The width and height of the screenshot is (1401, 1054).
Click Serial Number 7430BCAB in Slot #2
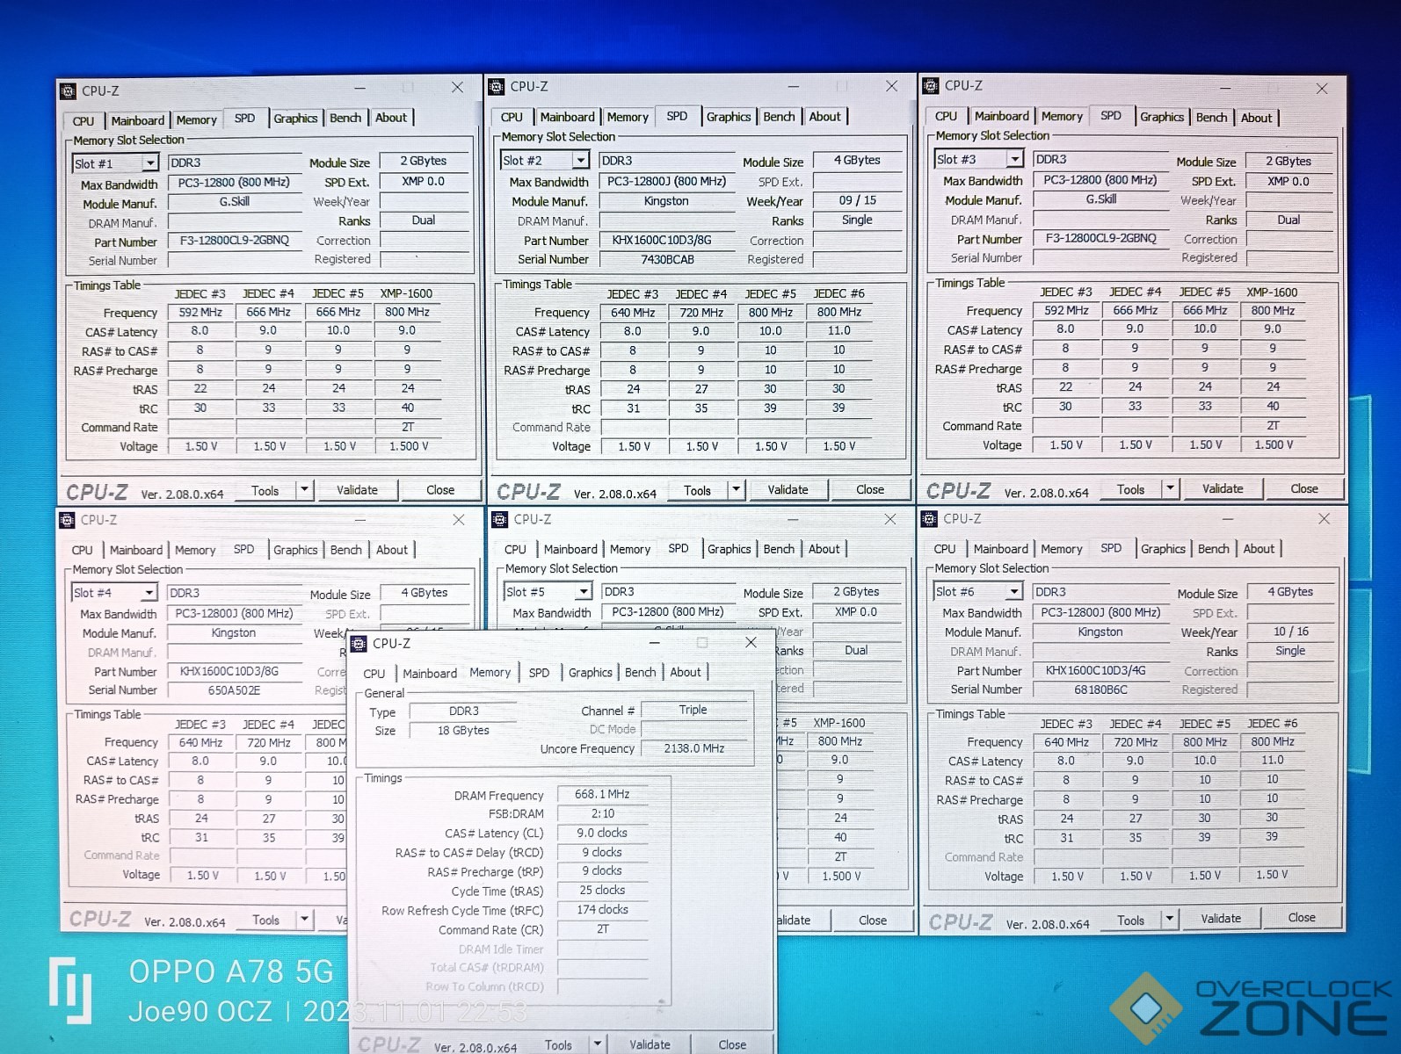click(x=667, y=260)
